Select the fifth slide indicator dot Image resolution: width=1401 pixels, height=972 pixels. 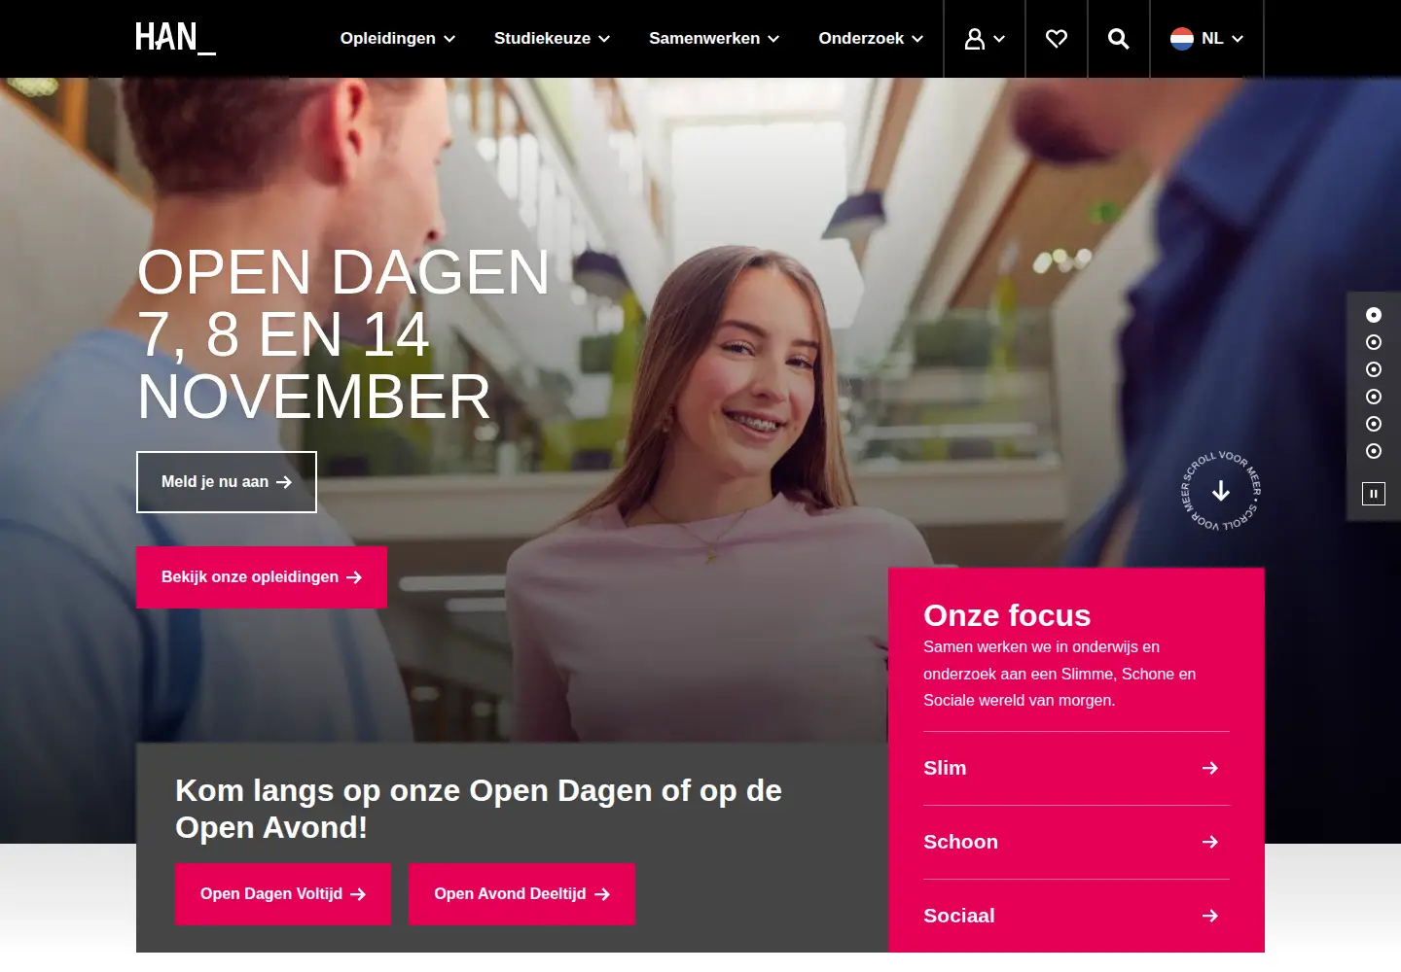(1374, 424)
